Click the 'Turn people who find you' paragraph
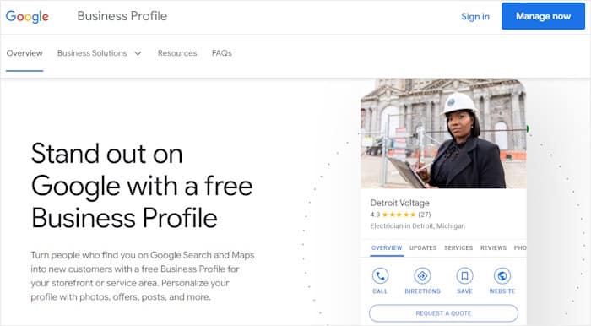Viewport: 591px width, 326px height. 143,276
